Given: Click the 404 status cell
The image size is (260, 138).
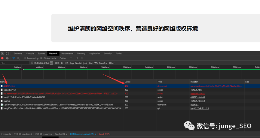Looking at the screenshot, I should tap(126, 86).
